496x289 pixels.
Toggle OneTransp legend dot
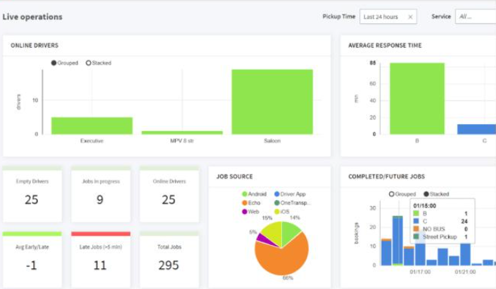click(x=277, y=203)
